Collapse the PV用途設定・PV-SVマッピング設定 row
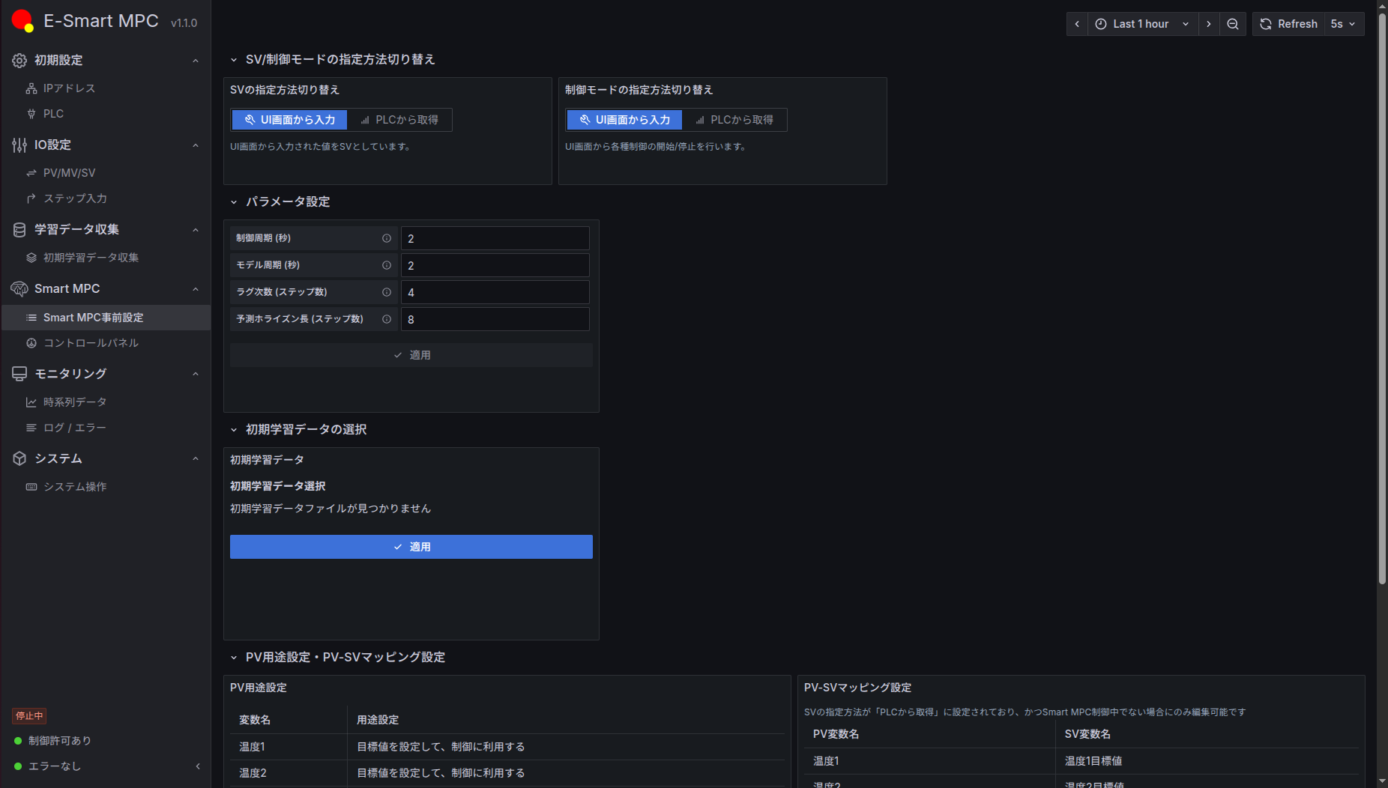The height and width of the screenshot is (788, 1388). pos(234,658)
